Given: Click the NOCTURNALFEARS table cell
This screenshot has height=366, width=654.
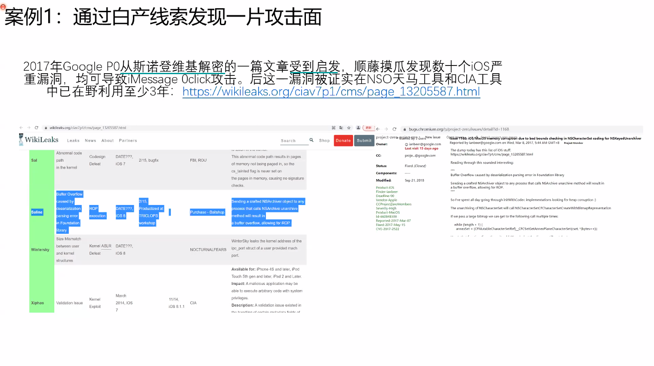Looking at the screenshot, I should tap(208, 250).
